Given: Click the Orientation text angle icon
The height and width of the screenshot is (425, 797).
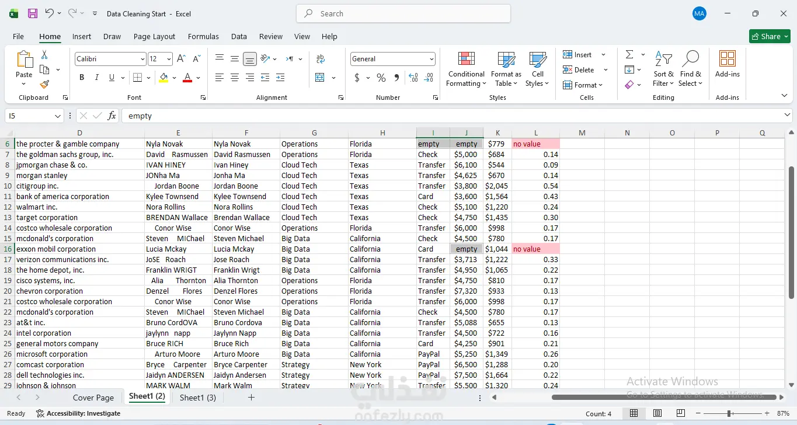Looking at the screenshot, I should pos(266,58).
